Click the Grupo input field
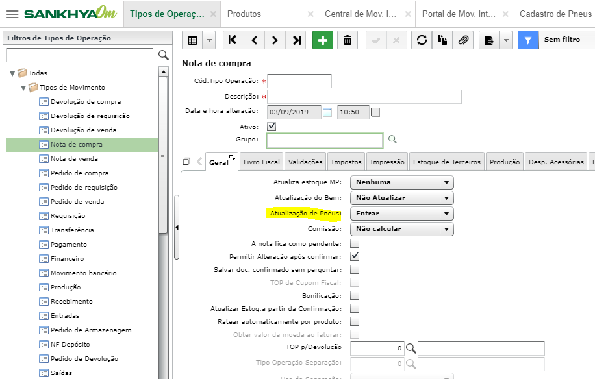595x379 pixels. pos(325,141)
